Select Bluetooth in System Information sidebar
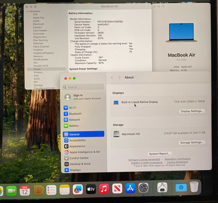The height and width of the screenshot is (203, 218). [38, 24]
